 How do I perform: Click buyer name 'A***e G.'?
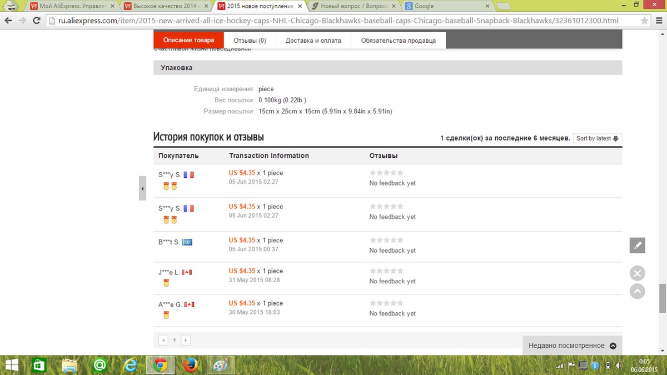tap(170, 304)
